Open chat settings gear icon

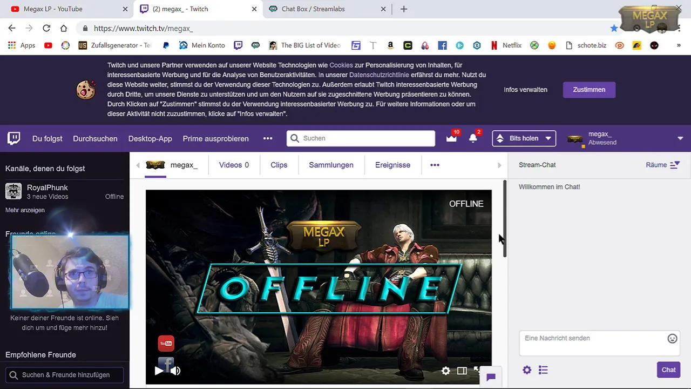coord(527,370)
